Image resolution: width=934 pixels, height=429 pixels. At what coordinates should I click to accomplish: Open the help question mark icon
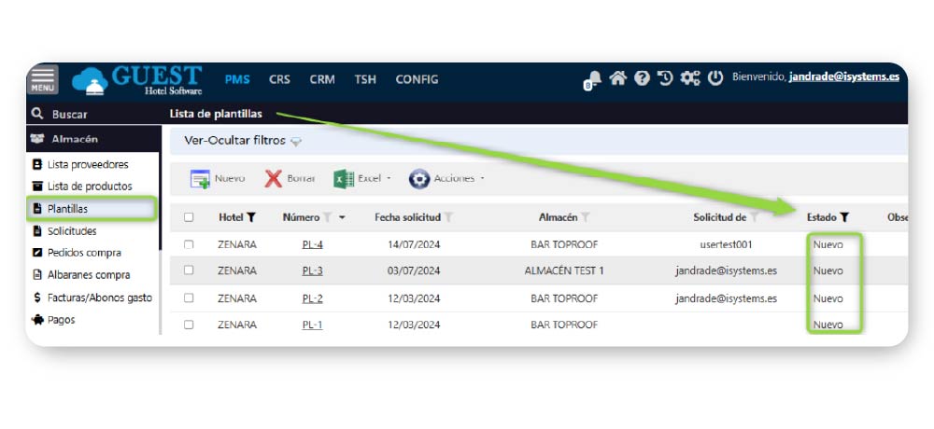642,78
